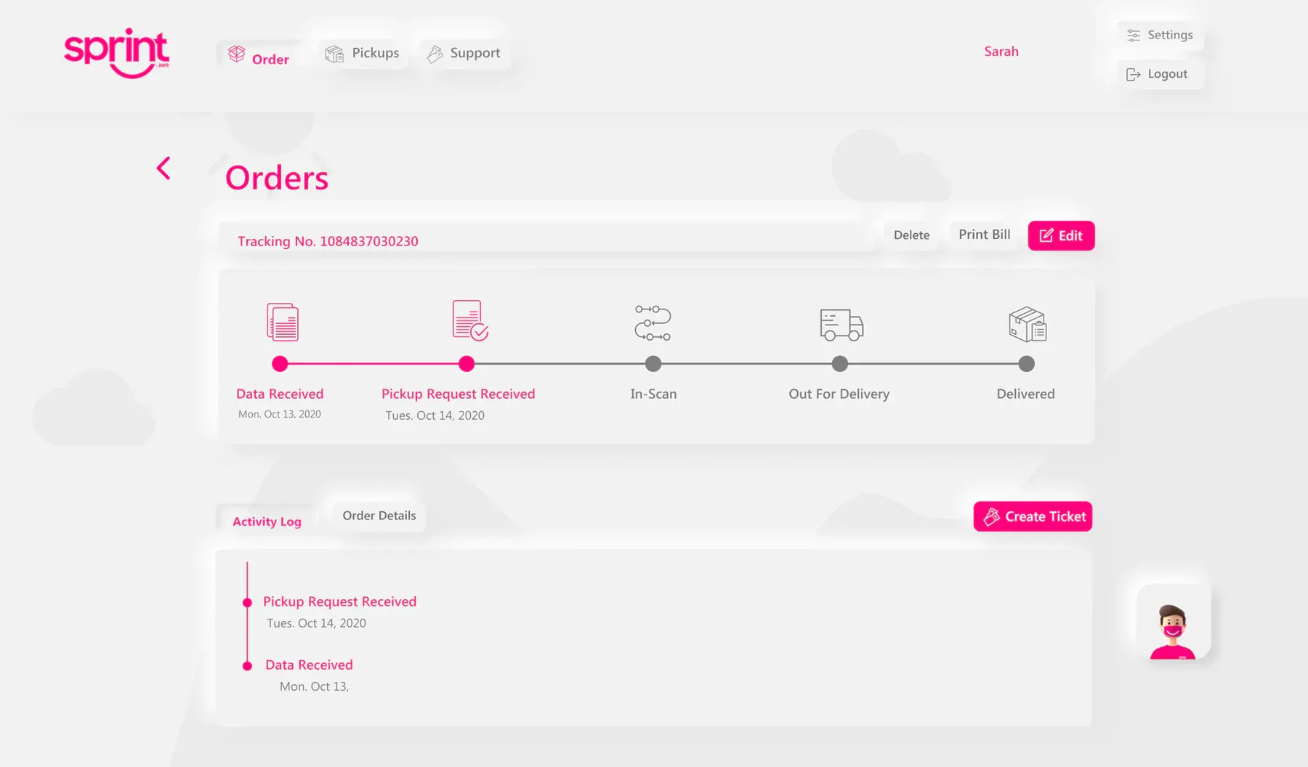
Task: Click the Pickup Request Received step label
Action: 459,394
